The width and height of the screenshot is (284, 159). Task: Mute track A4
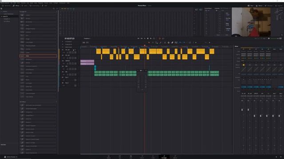(75, 69)
